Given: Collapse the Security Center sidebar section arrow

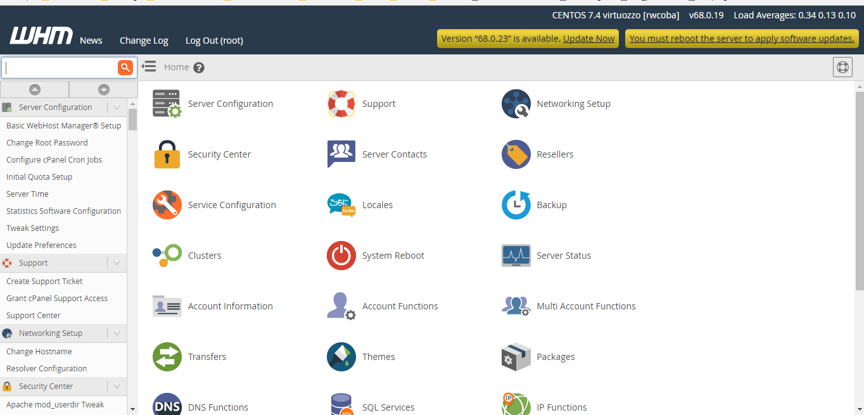Looking at the screenshot, I should [117, 387].
